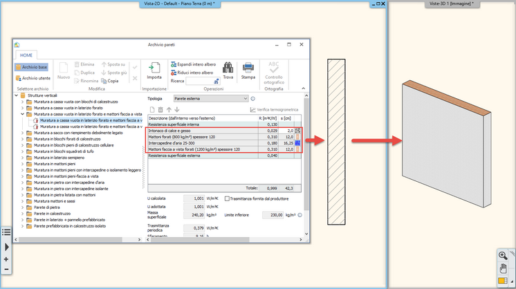Image resolution: width=516 pixels, height=289 pixels.
Task: Click the minus icon on left sidebar
Action: pos(6,269)
